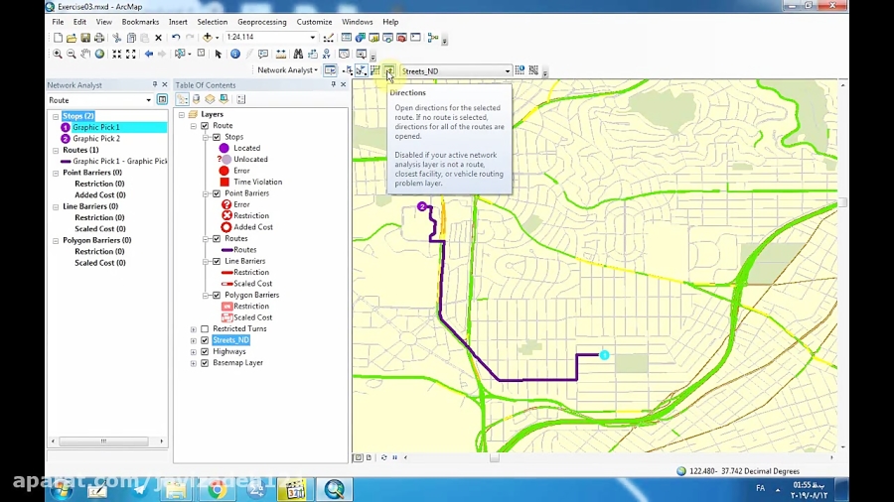Image resolution: width=894 pixels, height=502 pixels.
Task: Click the Full Extent globe icon
Action: 99,55
